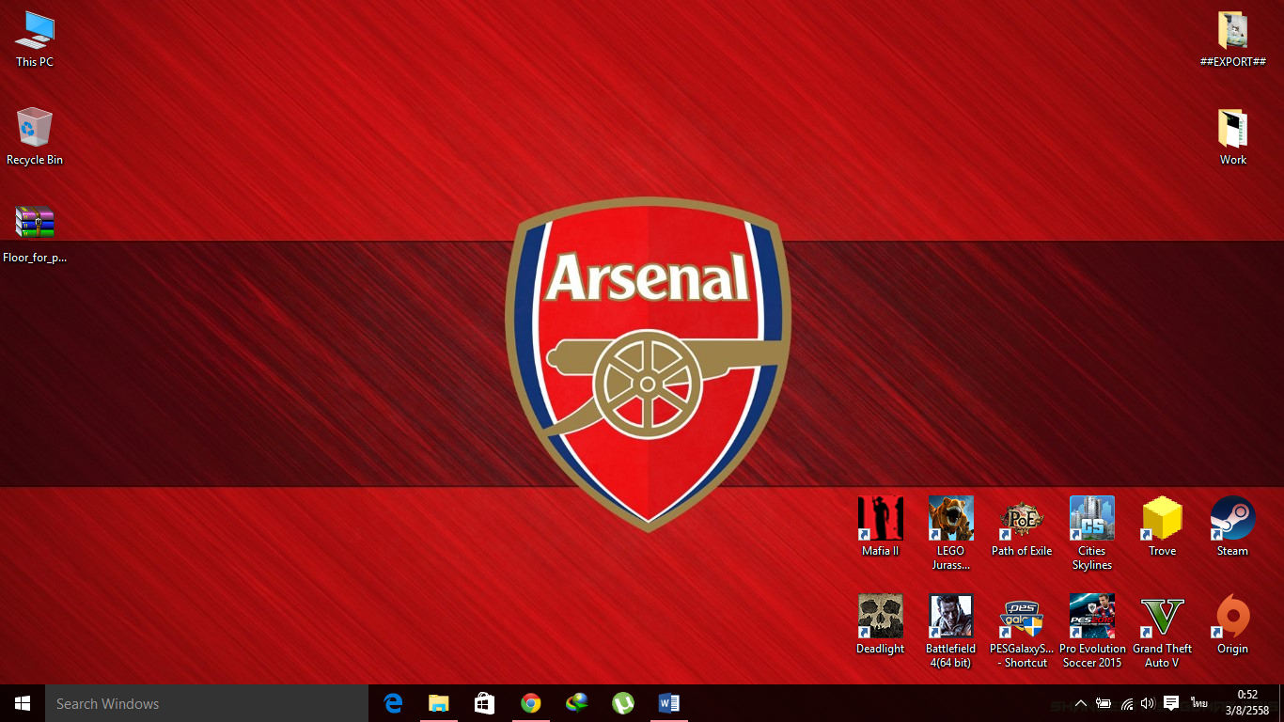
Task: Select the Grand Theft Auto V shortcut
Action: pyautogui.click(x=1162, y=631)
